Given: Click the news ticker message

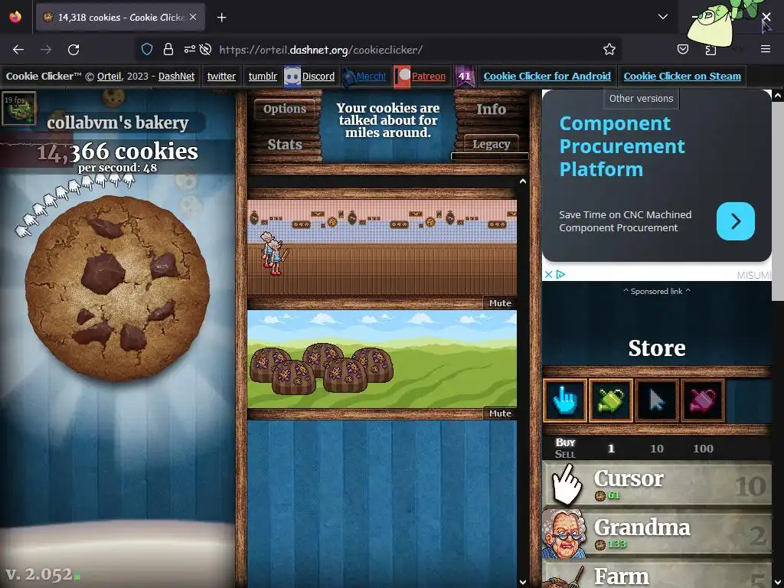Looking at the screenshot, I should pos(388,120).
